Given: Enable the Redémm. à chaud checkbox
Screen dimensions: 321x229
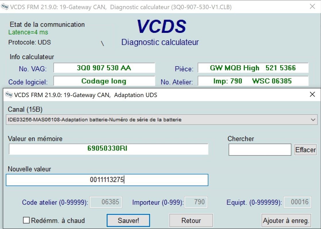Looking at the screenshot, I should click(x=26, y=220).
